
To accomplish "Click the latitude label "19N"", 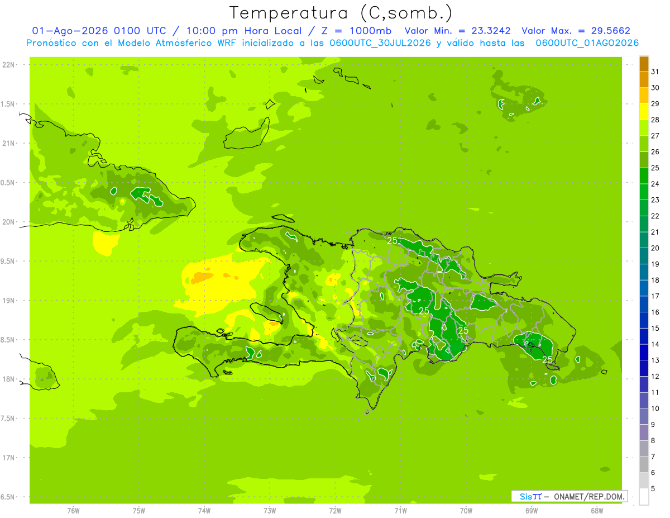I will tap(9, 301).
